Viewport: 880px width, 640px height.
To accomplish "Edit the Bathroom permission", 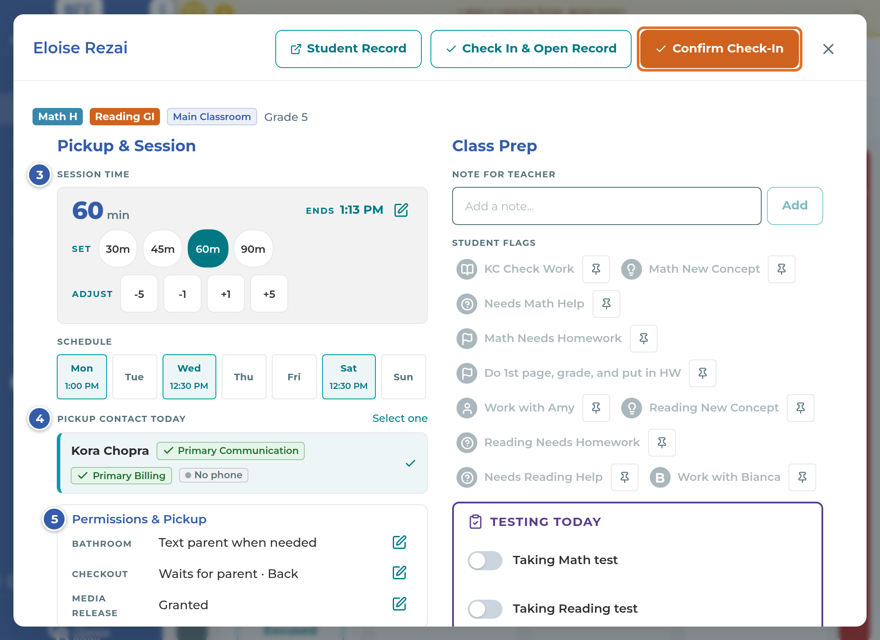I will click(x=399, y=542).
